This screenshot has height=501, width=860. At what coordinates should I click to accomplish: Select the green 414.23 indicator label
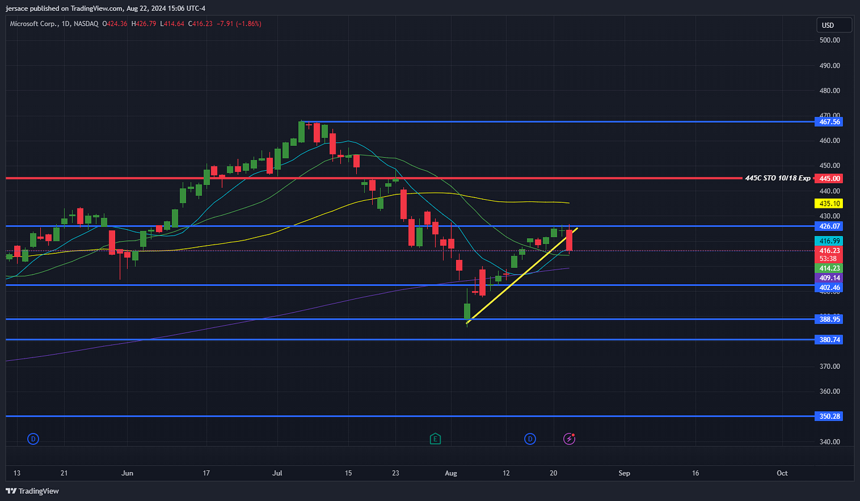(829, 268)
